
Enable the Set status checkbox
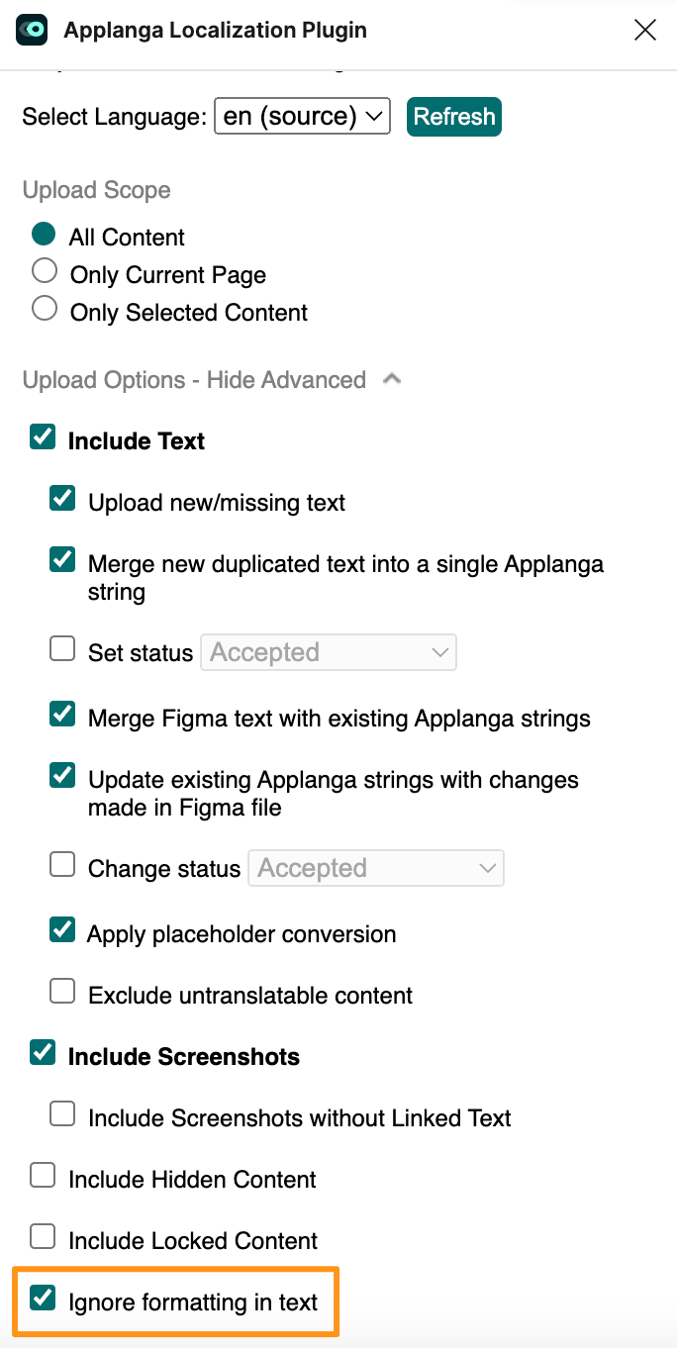pyautogui.click(x=62, y=649)
